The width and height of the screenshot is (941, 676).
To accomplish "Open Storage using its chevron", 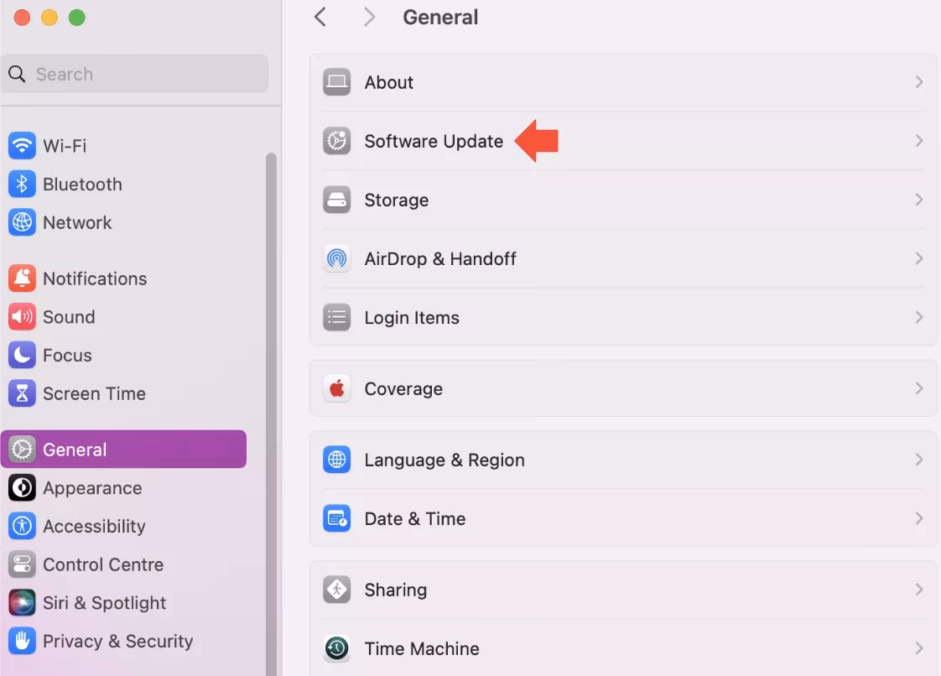I will [918, 200].
